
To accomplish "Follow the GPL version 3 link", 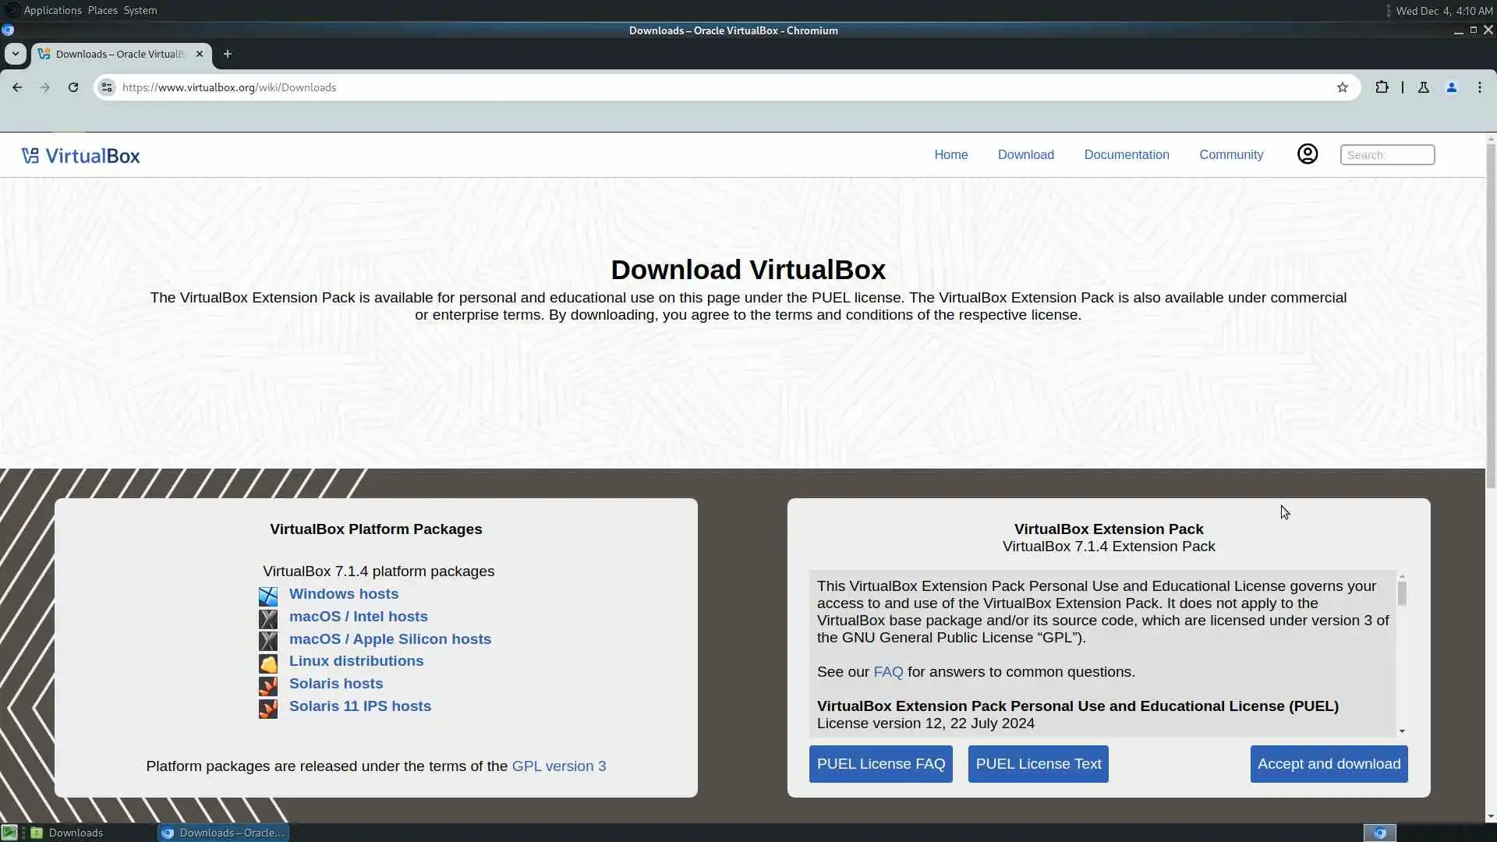I will [558, 766].
